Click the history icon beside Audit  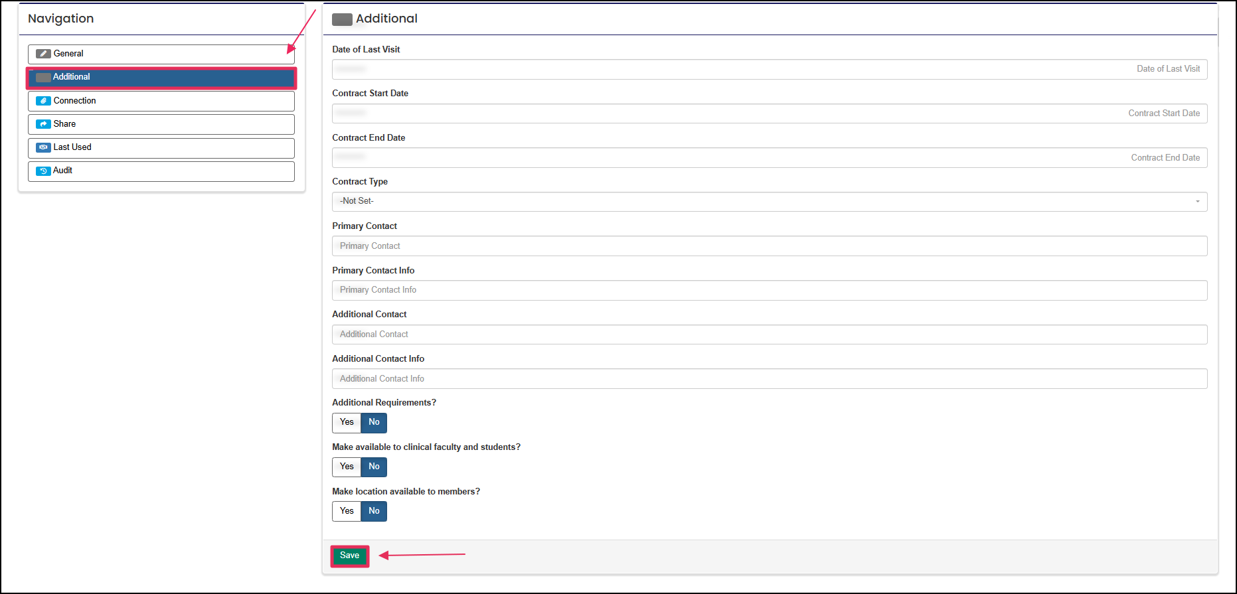point(43,171)
